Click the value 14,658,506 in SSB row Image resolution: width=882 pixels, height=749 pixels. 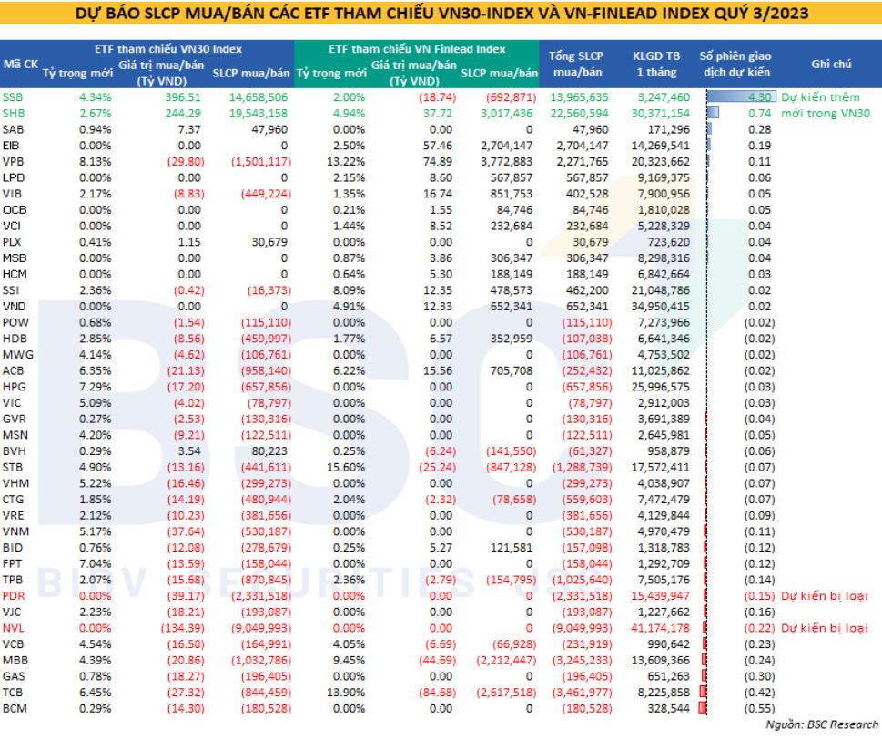click(x=259, y=97)
